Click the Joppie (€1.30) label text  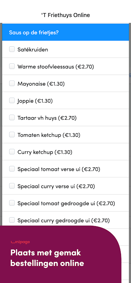[35, 101]
